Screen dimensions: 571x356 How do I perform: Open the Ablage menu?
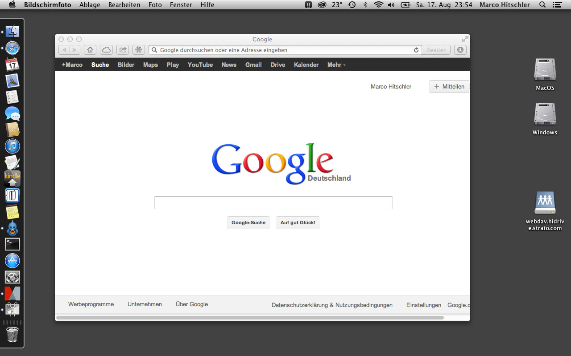[89, 5]
